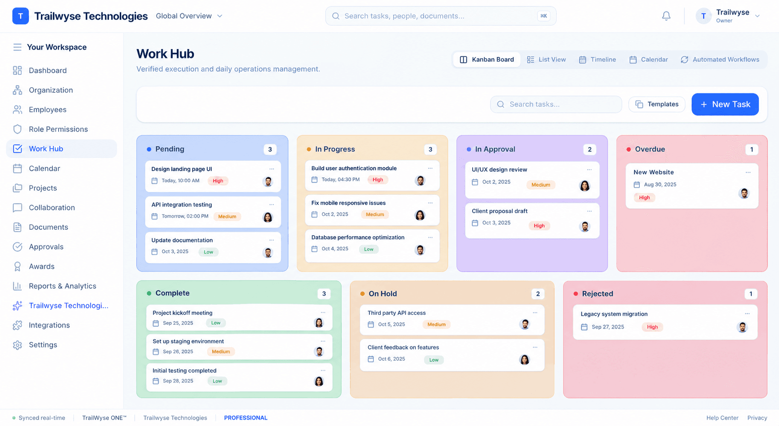Click the PROFESSIONAL plan label in footer

[x=246, y=418]
